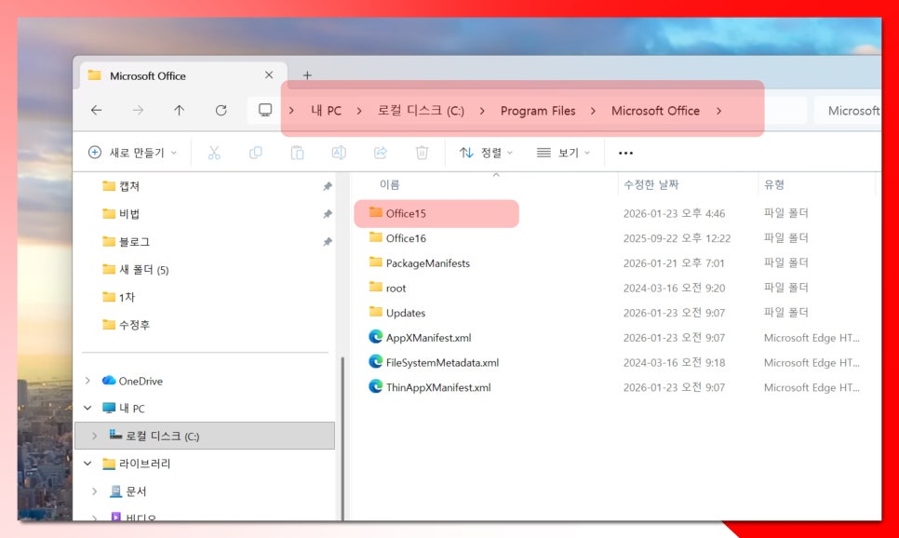Image resolution: width=899 pixels, height=538 pixels.
Task: Close the Microsoft Office tab
Action: click(268, 75)
